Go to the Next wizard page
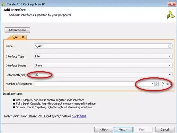This screenshot has height=133, width=177. coord(123,129)
